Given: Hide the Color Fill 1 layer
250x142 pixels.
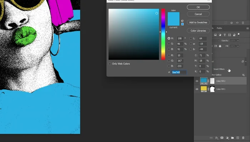Looking at the screenshot, I should coord(197,89).
